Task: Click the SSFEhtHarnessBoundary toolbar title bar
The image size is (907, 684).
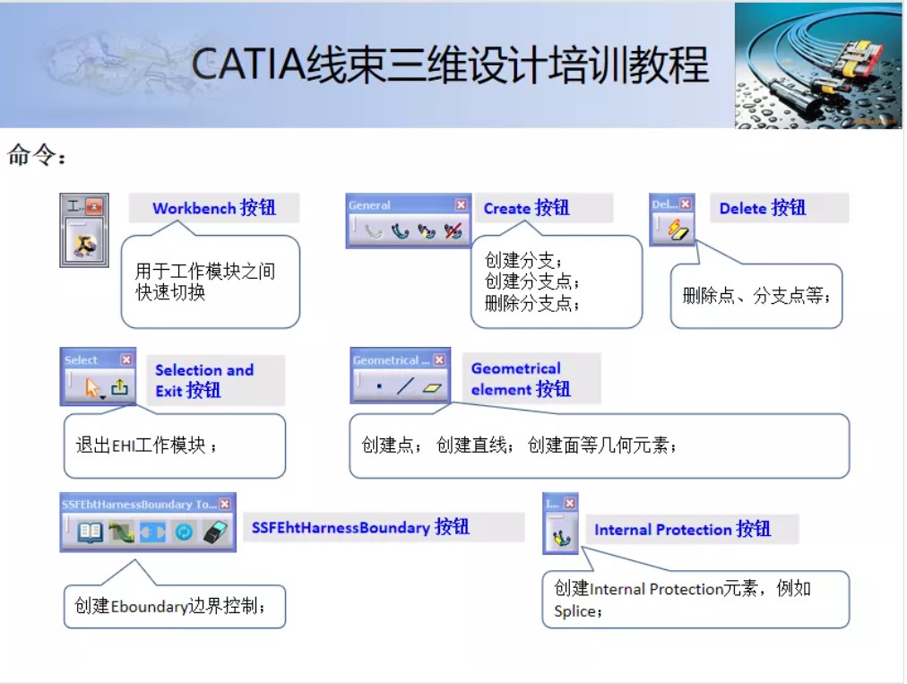Action: tap(134, 503)
